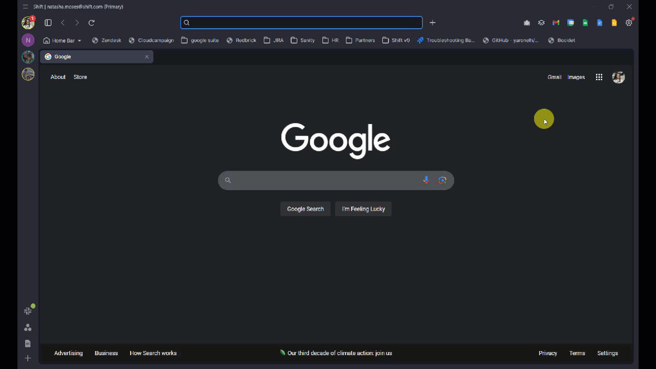Open Images link on Google page
656x369 pixels.
[x=576, y=77]
